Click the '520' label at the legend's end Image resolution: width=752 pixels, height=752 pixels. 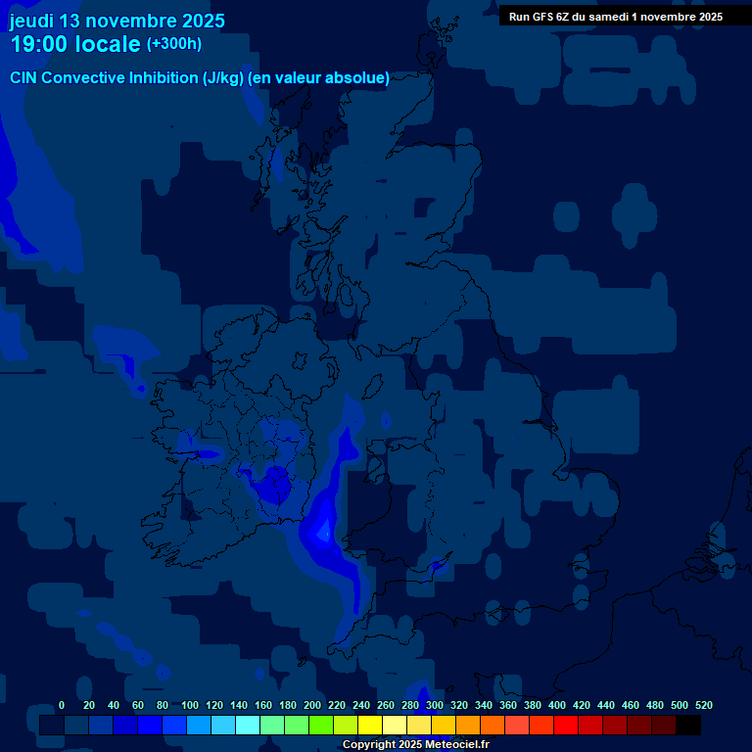(703, 705)
